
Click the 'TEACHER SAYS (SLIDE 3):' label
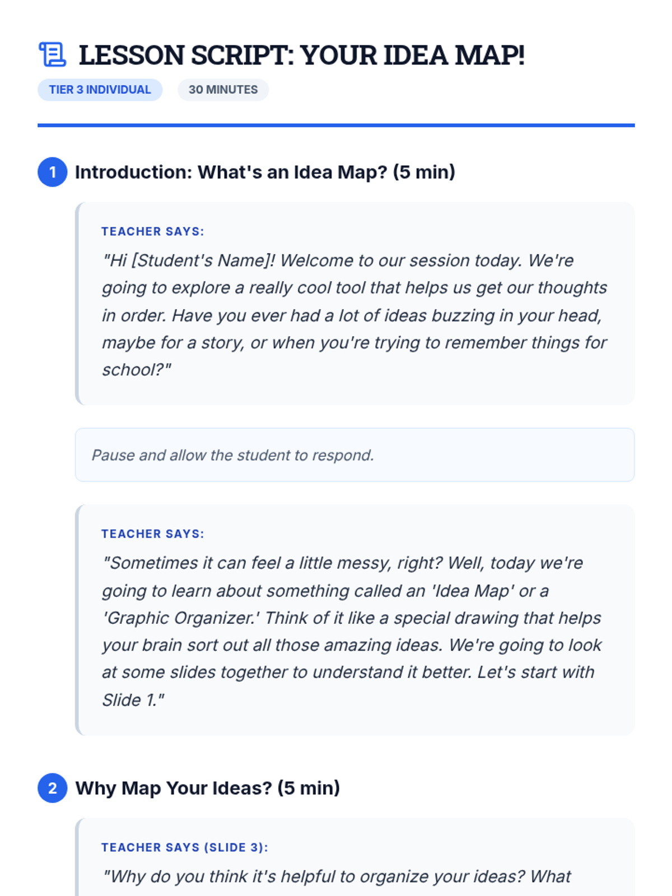(185, 847)
